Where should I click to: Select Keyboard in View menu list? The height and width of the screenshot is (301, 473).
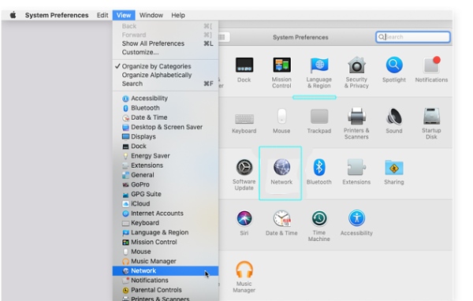click(x=166, y=223)
